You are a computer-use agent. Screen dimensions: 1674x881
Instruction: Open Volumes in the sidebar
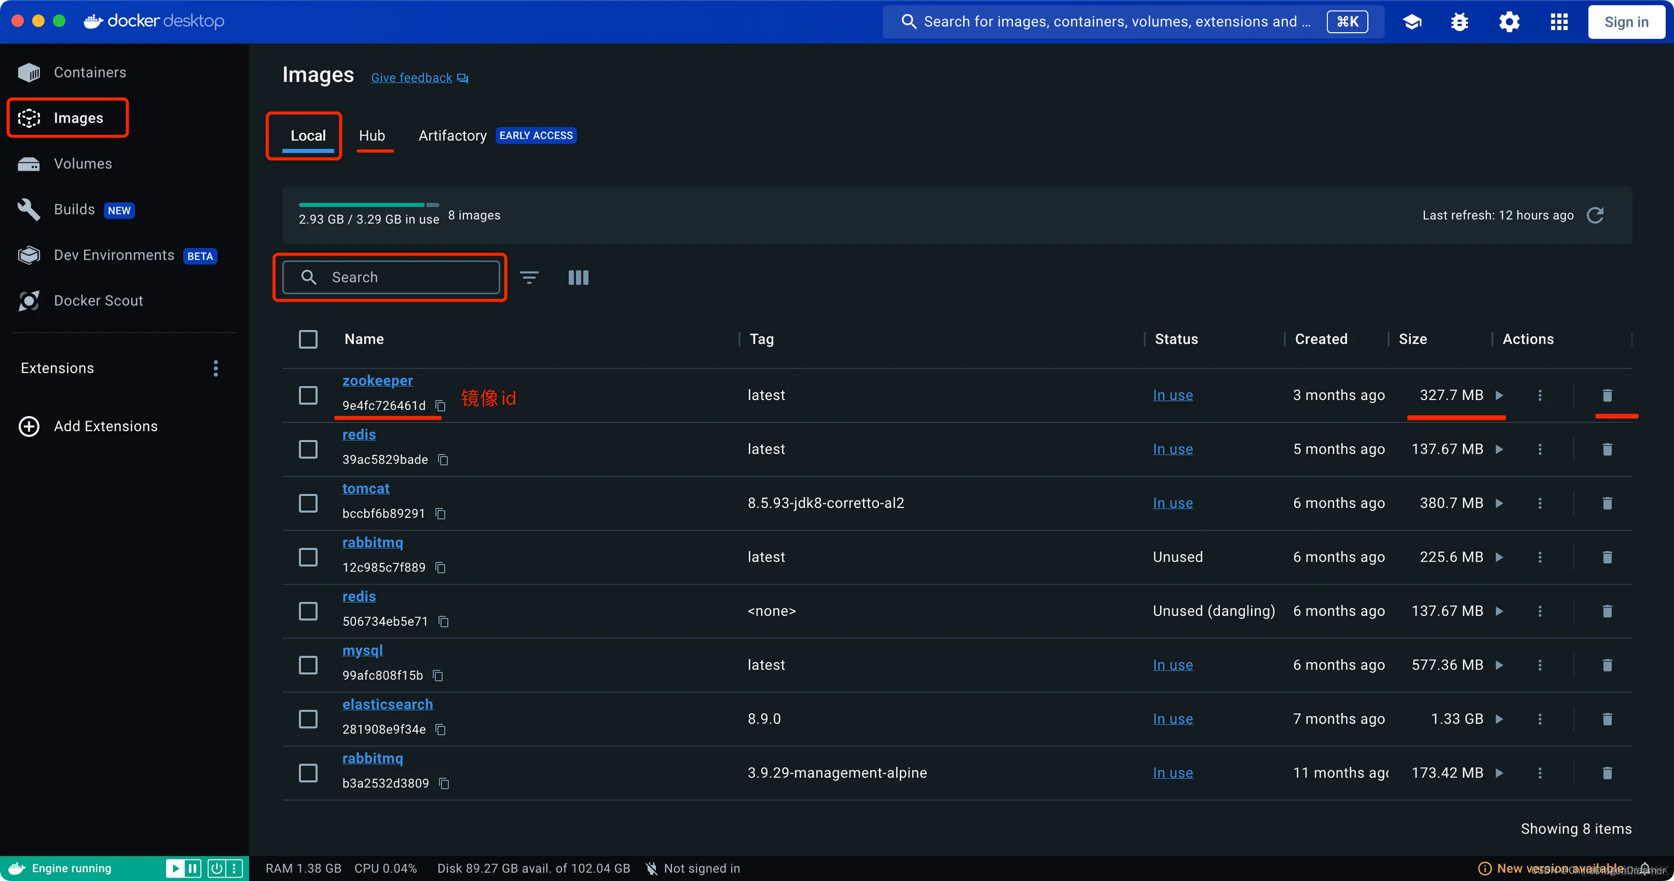82,164
